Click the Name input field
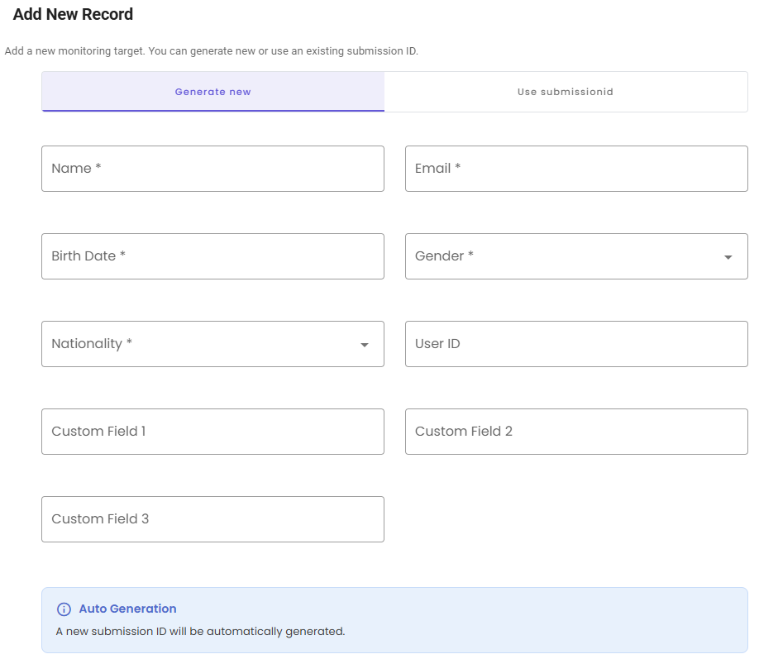Viewport: 759px width, 659px height. (212, 169)
